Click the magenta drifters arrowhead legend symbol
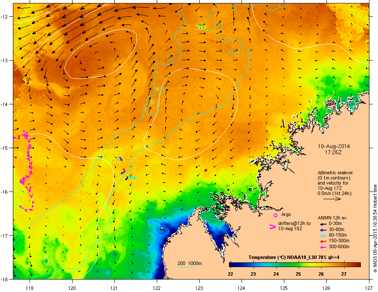Screen dimensions: 378x292 coord(272,227)
